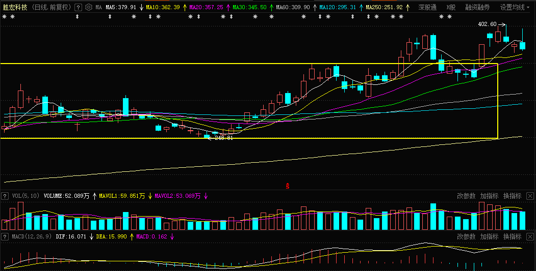
Task: Open the H股 tag
Action: click(x=451, y=7)
